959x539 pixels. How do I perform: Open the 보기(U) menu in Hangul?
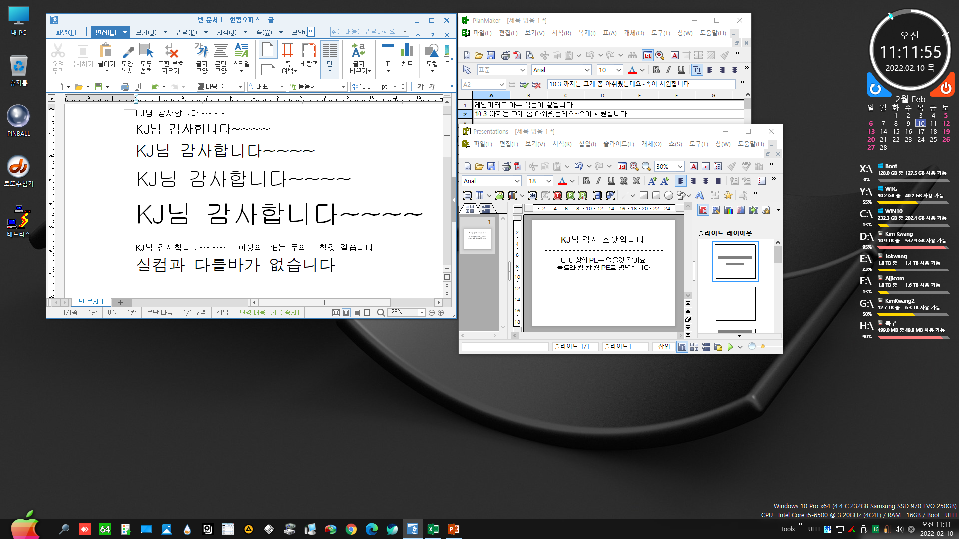click(146, 32)
